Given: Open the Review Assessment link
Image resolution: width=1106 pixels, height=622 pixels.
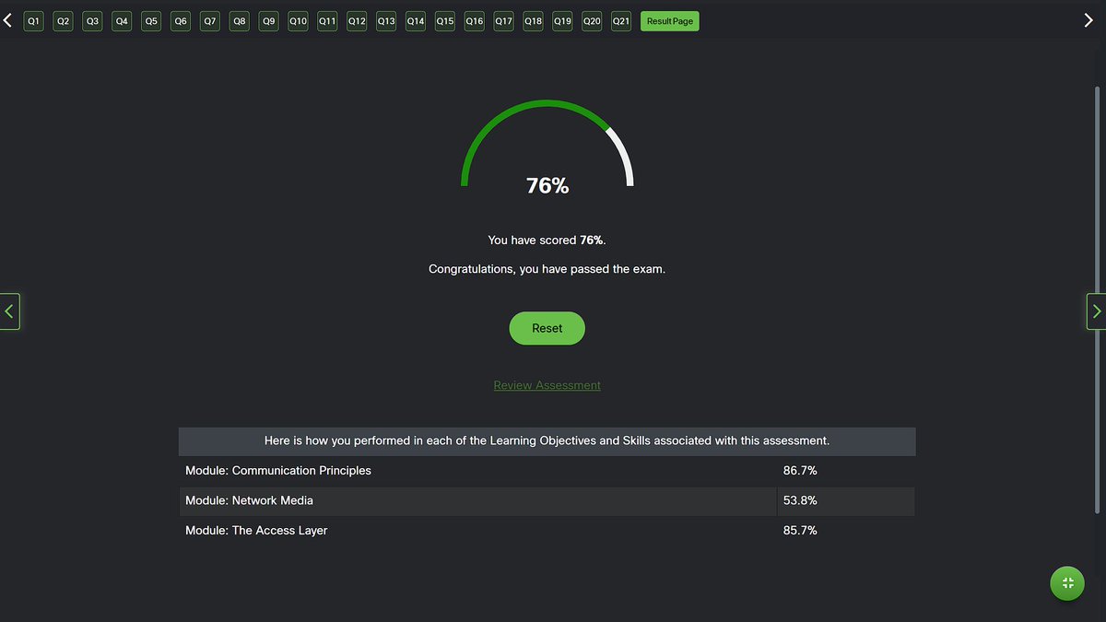Looking at the screenshot, I should [547, 385].
